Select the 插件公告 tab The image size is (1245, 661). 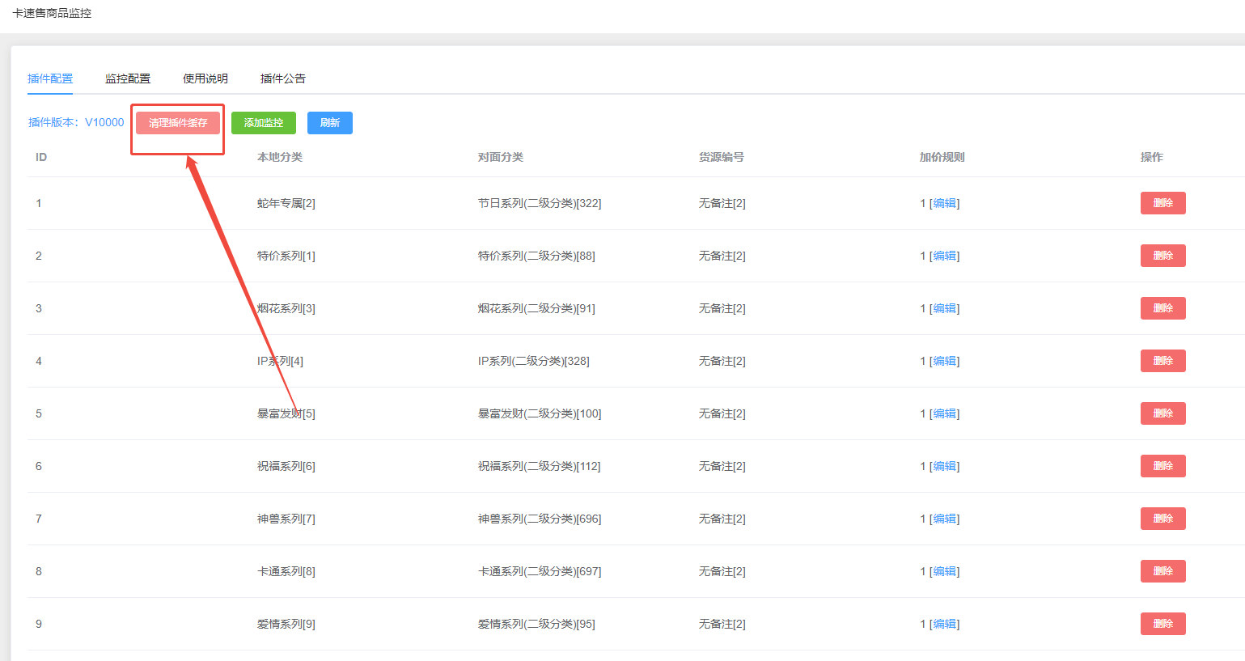(283, 78)
